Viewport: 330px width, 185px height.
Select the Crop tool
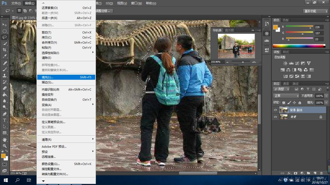pos(4,50)
